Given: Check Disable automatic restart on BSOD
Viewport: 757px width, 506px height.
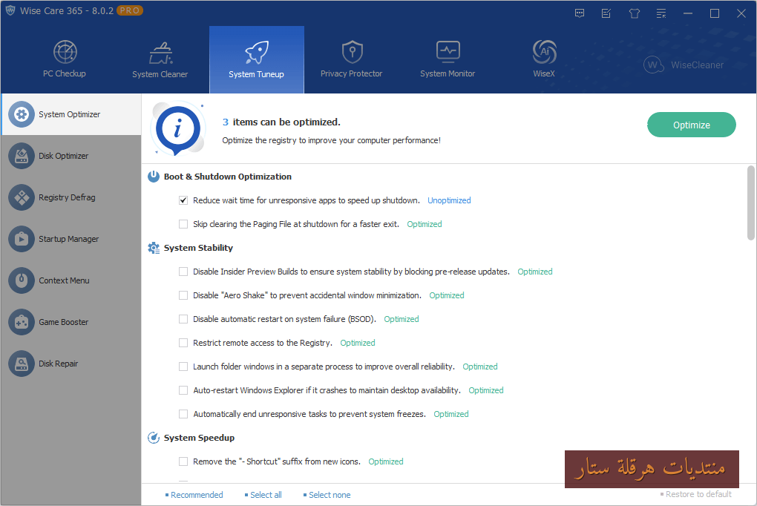Looking at the screenshot, I should (183, 319).
